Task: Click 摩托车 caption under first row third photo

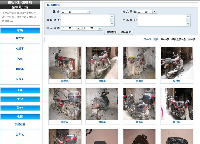Action: pyautogui.click(x=139, y=81)
